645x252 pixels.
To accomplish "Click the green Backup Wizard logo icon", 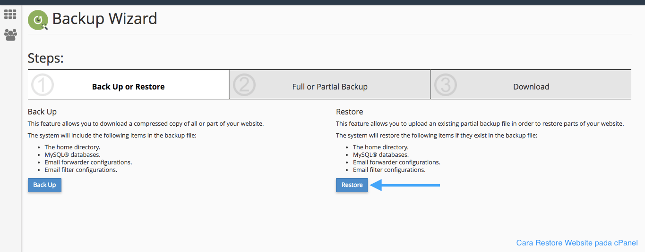I will [38, 20].
